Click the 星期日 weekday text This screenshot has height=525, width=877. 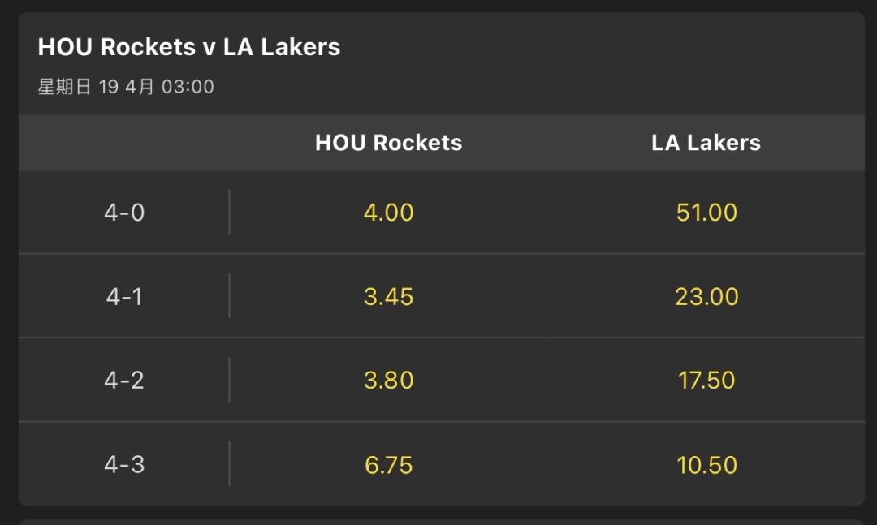tap(65, 87)
